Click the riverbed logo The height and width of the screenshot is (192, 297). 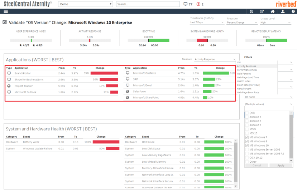tap(286, 4)
